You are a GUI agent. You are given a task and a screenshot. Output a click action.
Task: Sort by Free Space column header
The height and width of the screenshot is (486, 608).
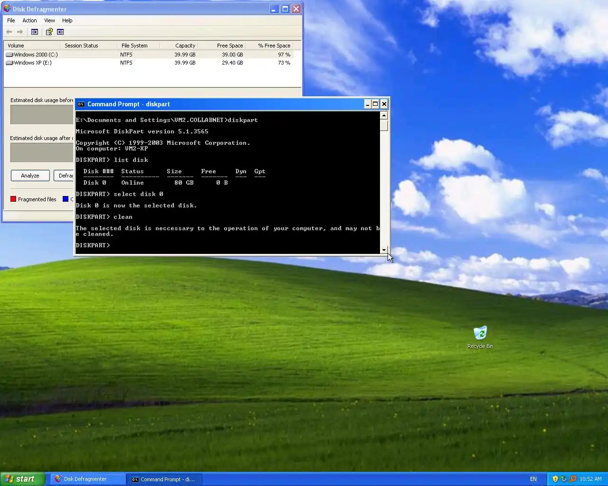pos(221,46)
